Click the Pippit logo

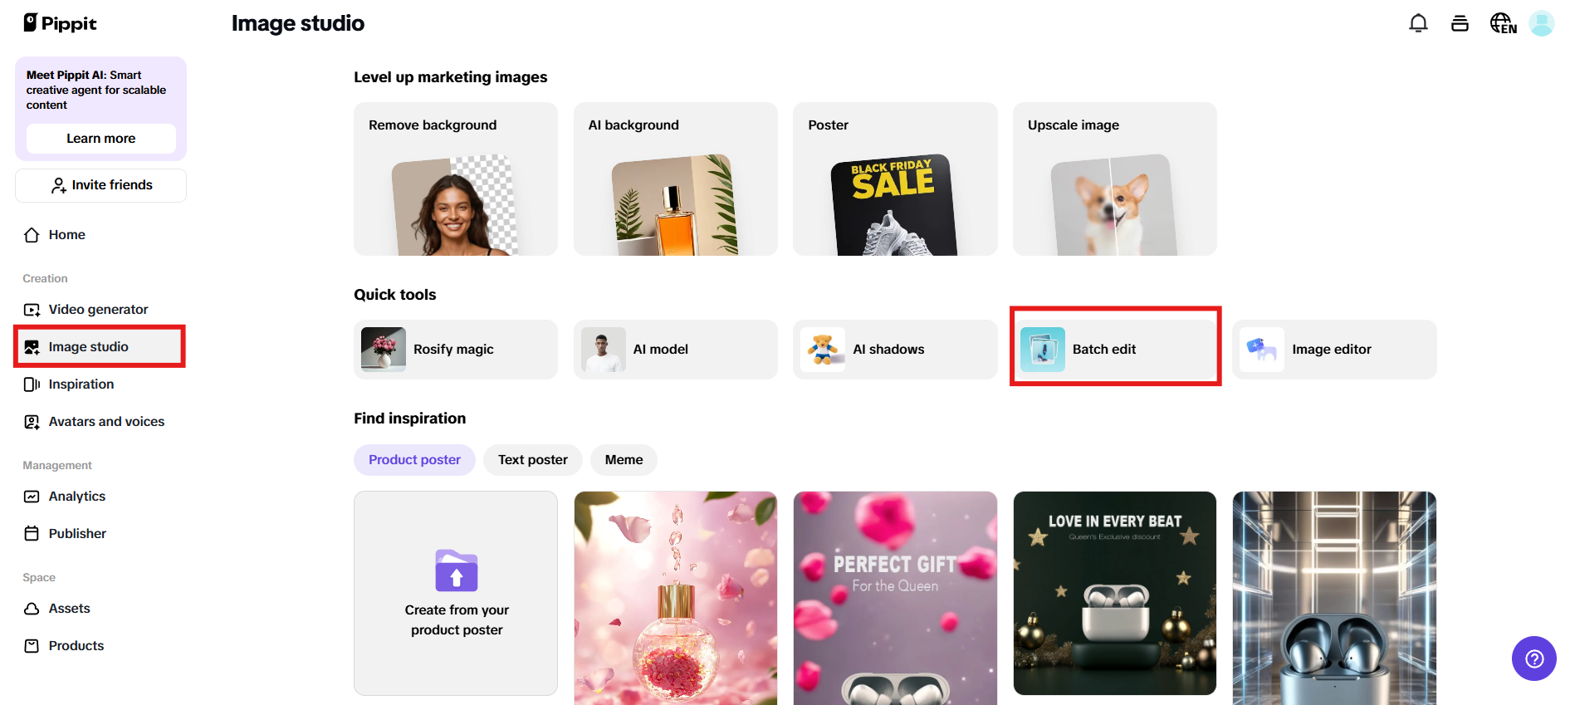click(x=61, y=23)
